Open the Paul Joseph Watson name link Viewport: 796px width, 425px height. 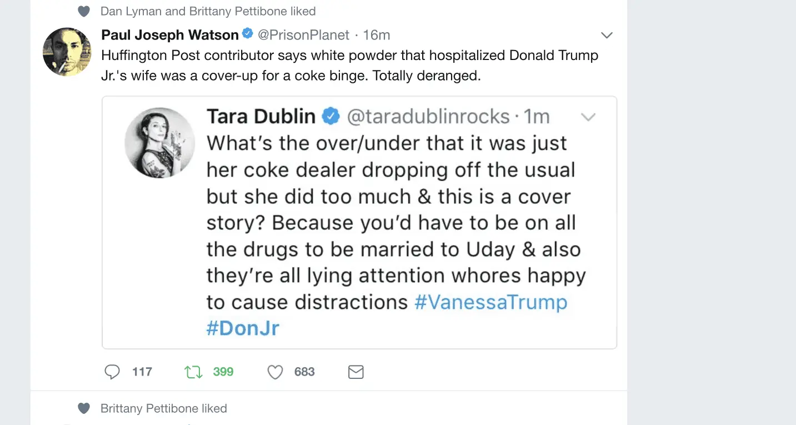coord(170,35)
